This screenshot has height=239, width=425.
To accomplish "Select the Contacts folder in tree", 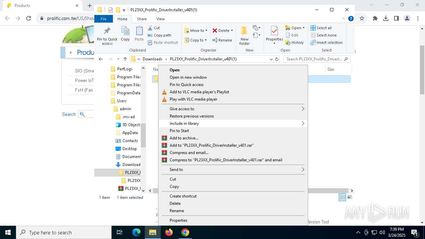I will [x=126, y=141].
